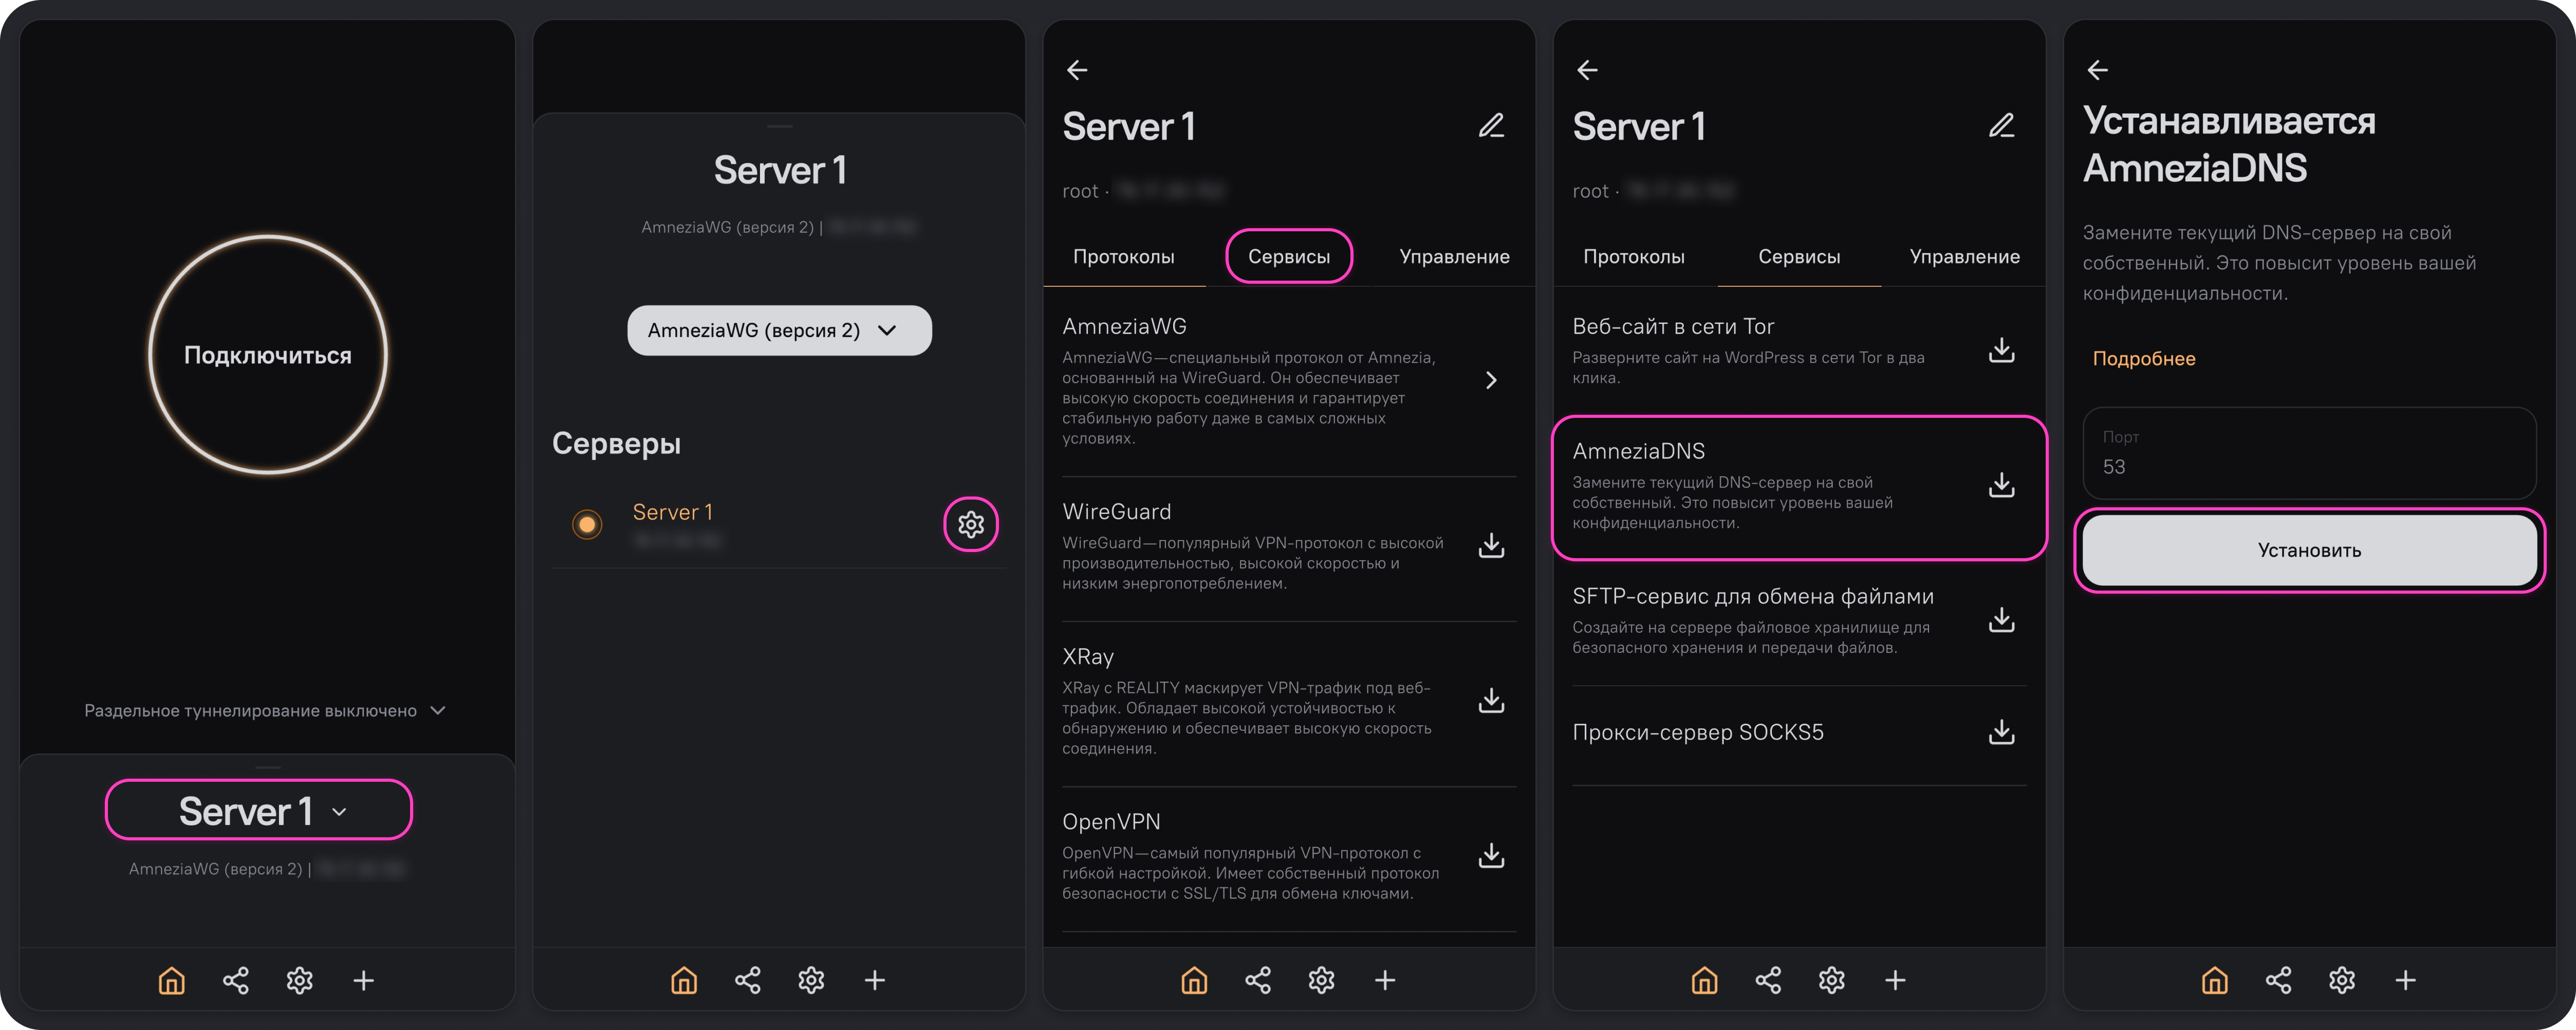The image size is (2576, 1030).
Task: Install AmneziaDNS service via download icon
Action: click(x=2001, y=485)
